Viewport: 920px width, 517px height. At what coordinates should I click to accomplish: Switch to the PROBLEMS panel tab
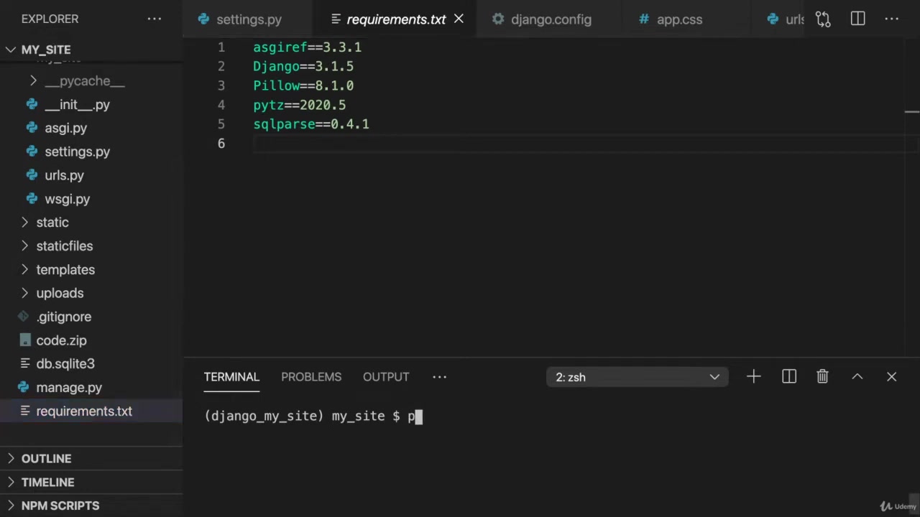(x=310, y=377)
